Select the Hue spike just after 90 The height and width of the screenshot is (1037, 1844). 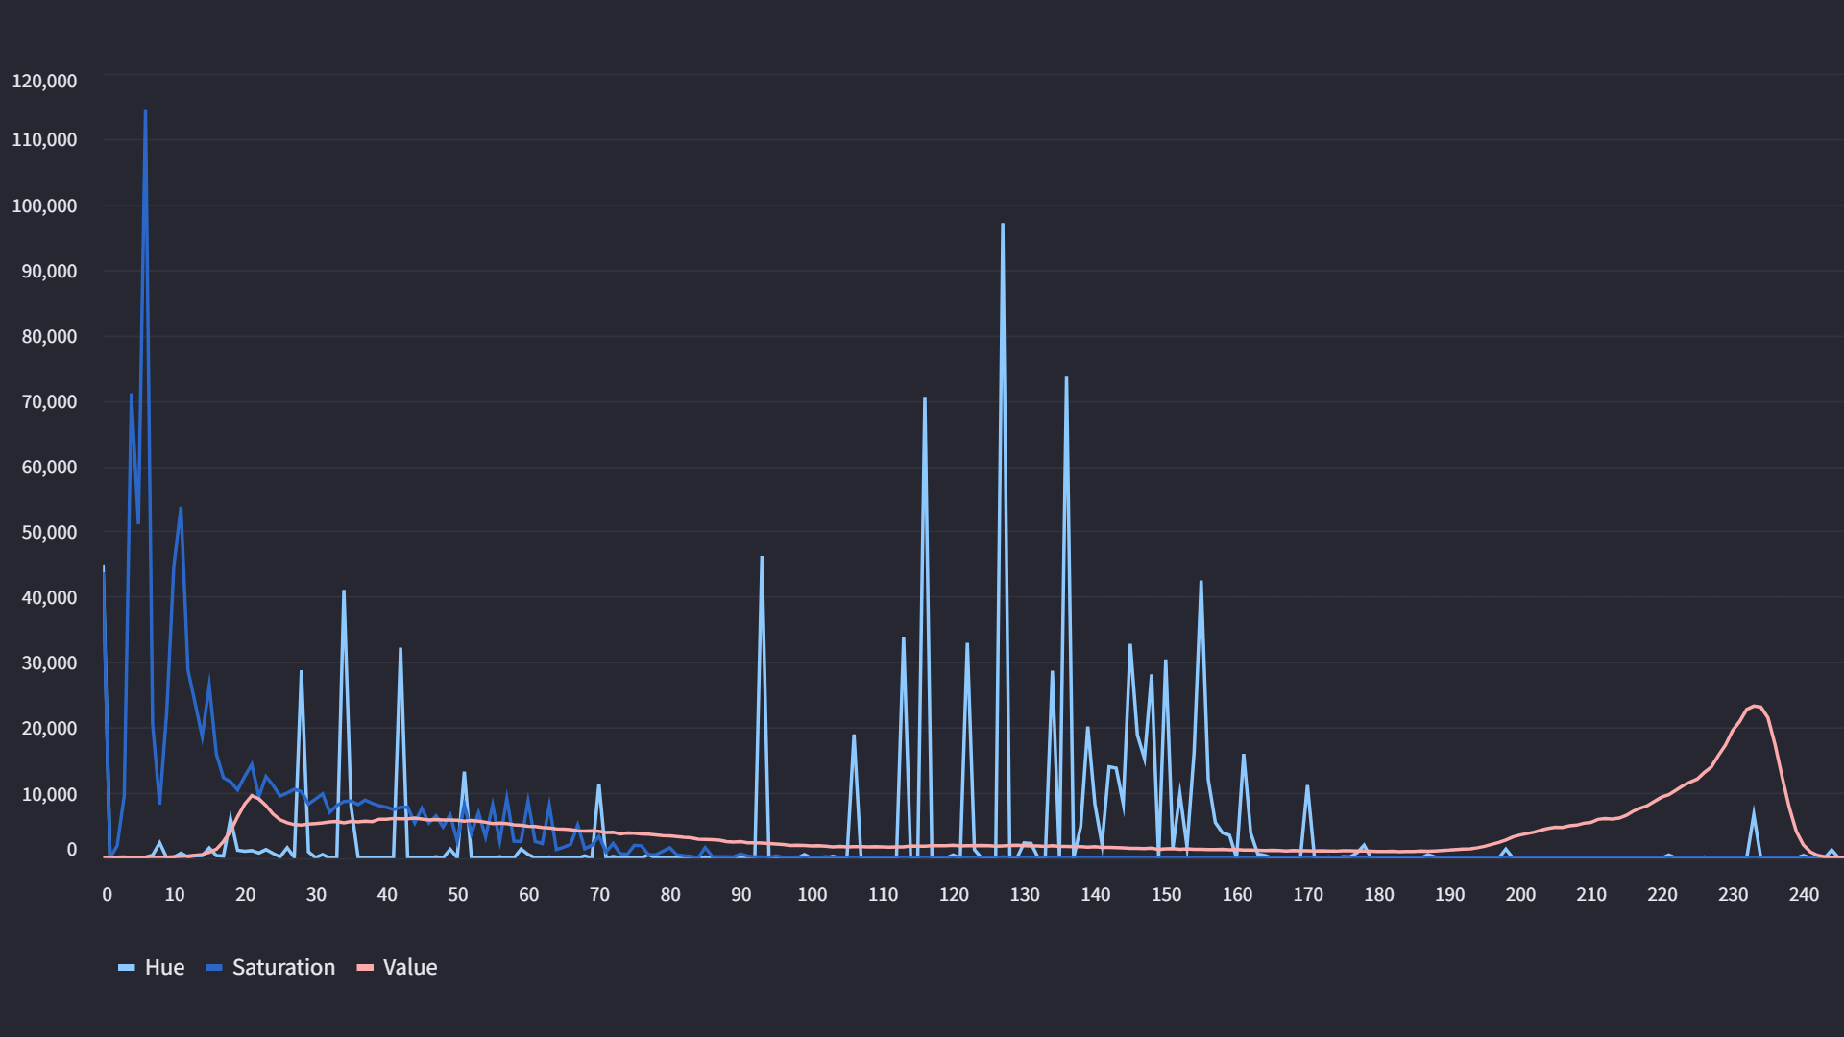coord(762,558)
